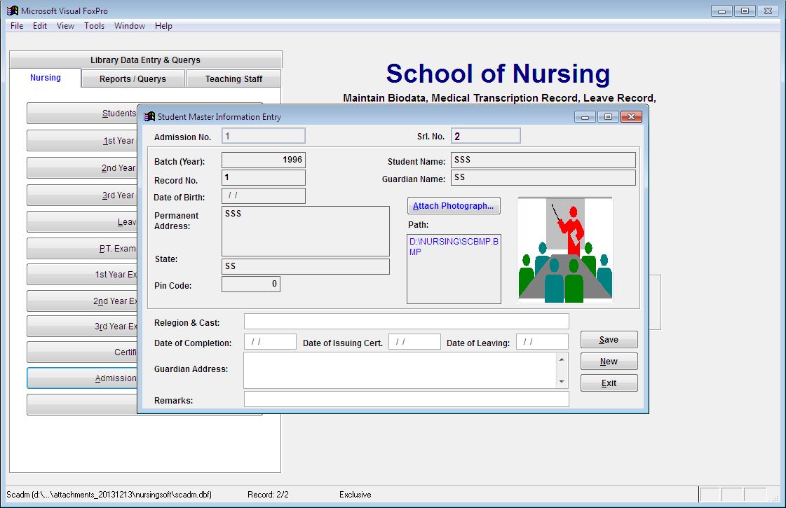
Task: Click the Attach Photograph button
Action: 454,205
